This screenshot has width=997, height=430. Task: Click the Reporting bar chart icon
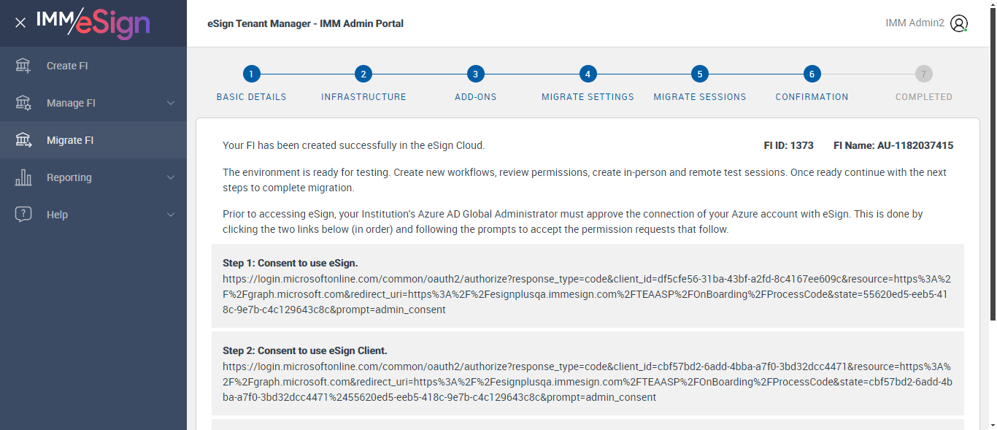[x=23, y=177]
